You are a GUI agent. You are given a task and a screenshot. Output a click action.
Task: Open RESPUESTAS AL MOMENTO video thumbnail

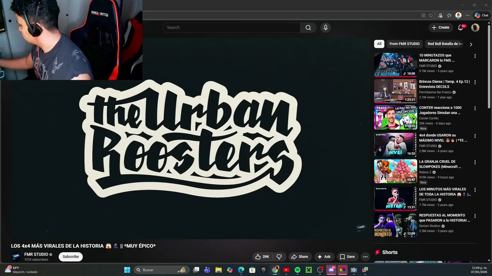(396, 225)
